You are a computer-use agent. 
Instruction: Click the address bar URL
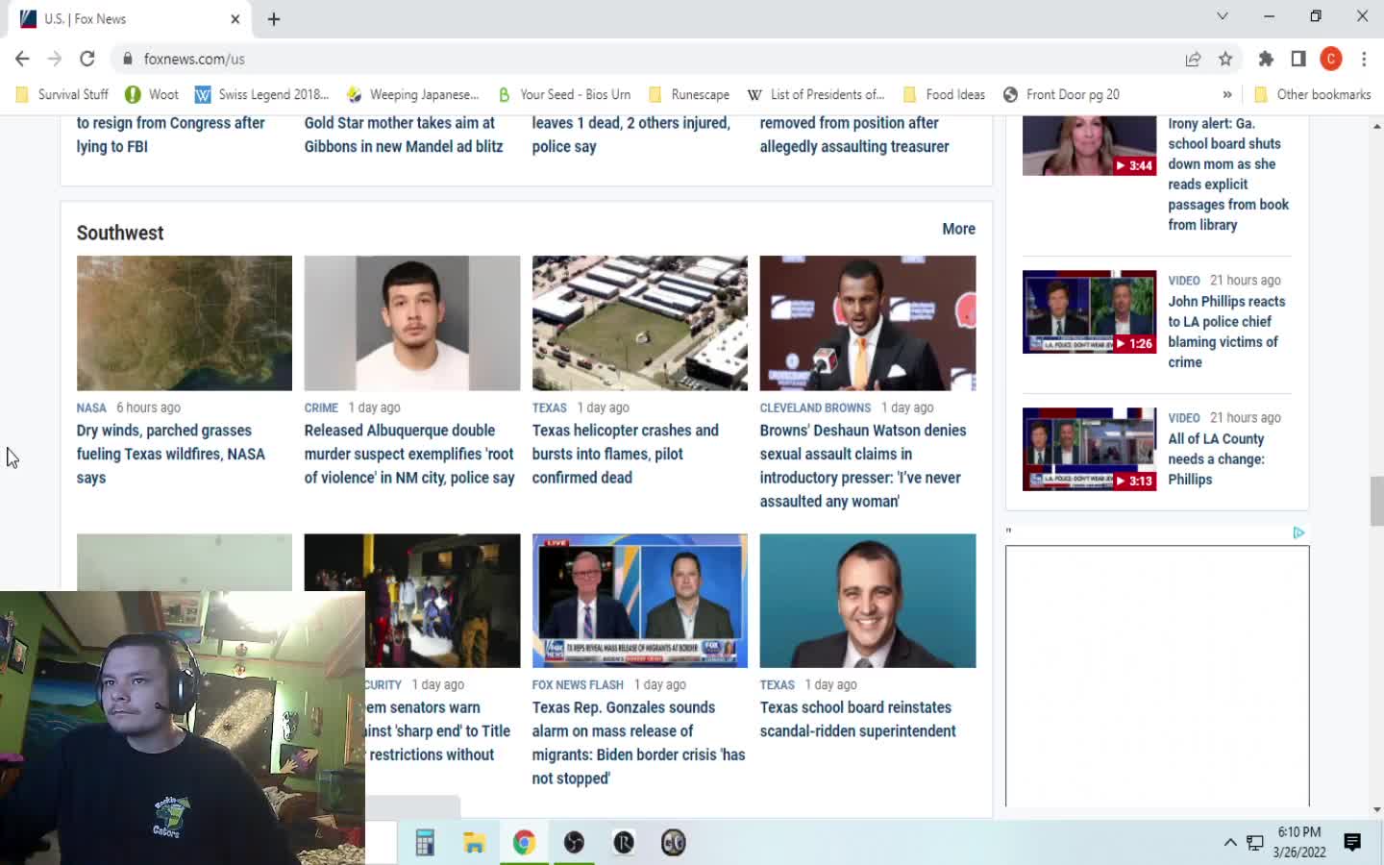(194, 59)
